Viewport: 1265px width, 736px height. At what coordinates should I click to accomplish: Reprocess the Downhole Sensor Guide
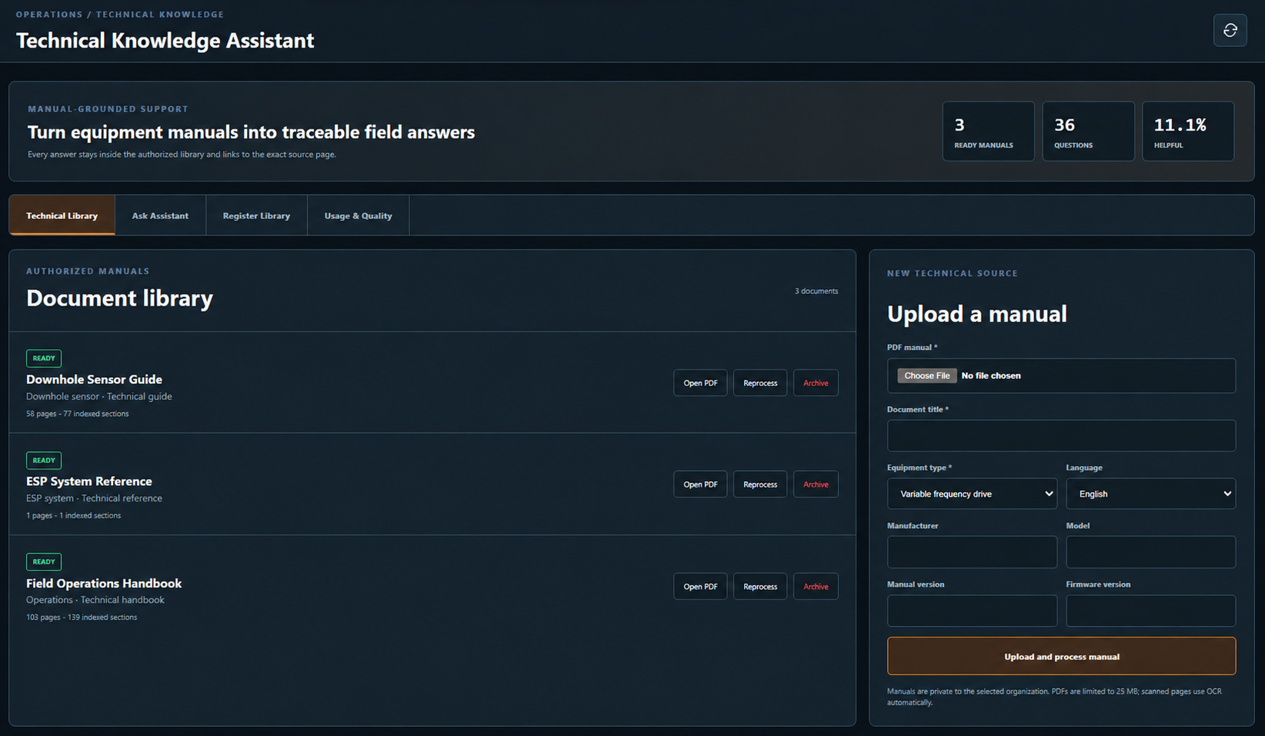760,383
